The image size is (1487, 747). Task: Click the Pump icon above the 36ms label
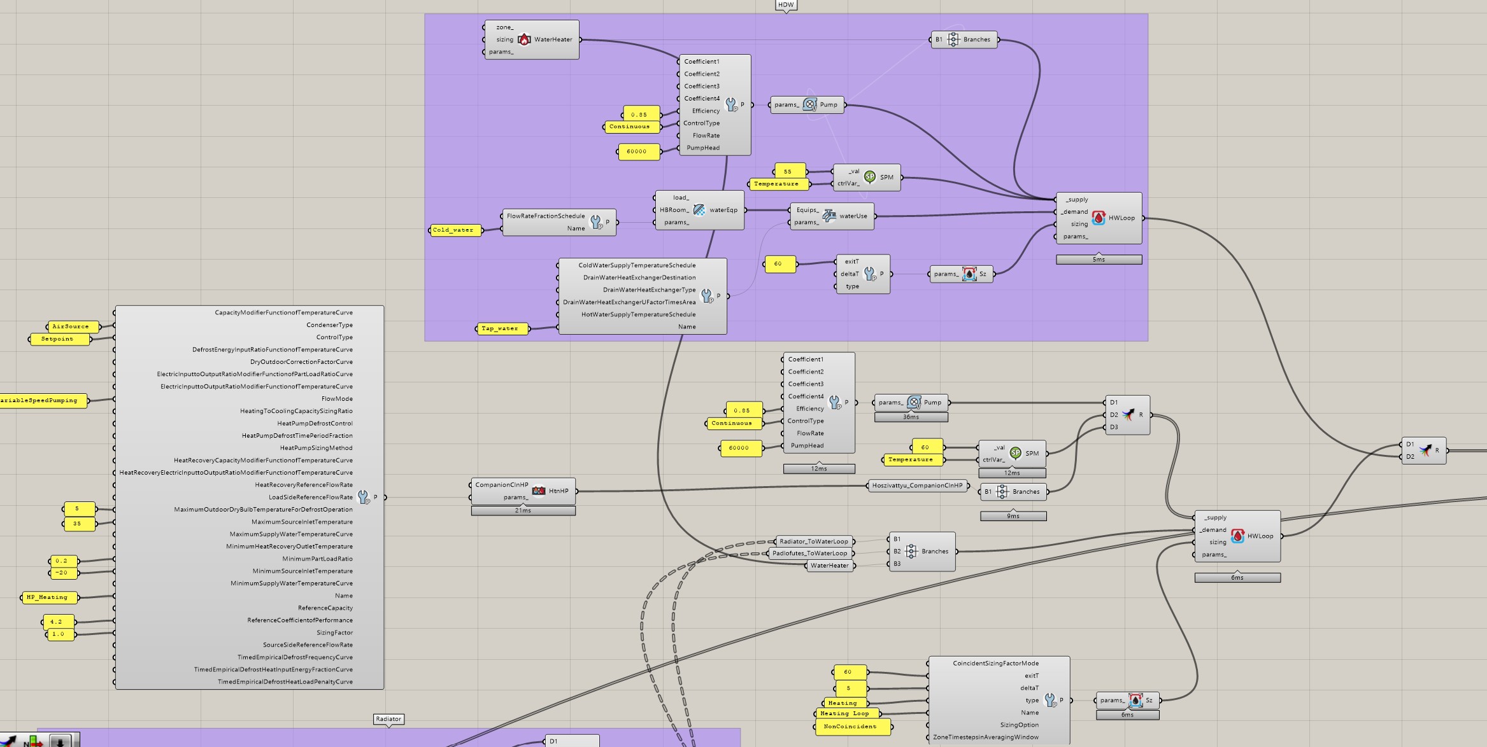click(914, 402)
